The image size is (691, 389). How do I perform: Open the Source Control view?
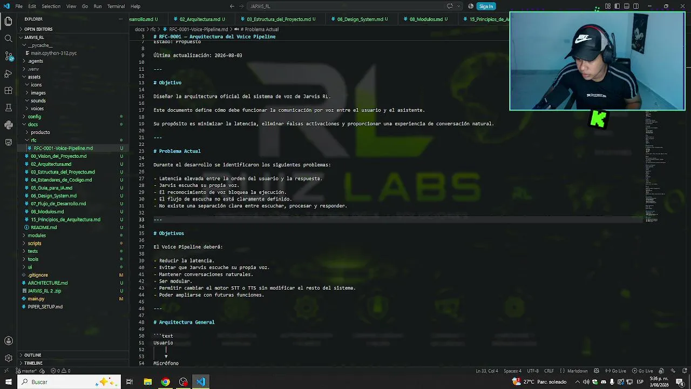coord(8,56)
